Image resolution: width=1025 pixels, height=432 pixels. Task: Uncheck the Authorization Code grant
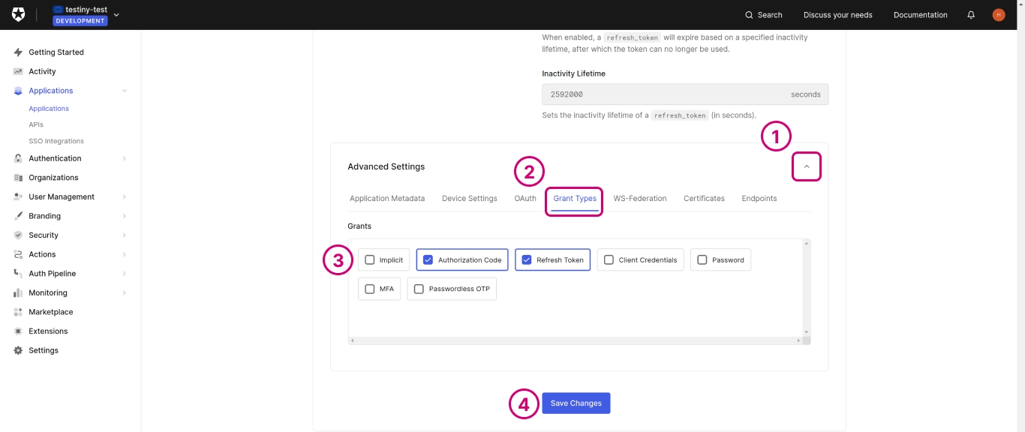pyautogui.click(x=428, y=260)
